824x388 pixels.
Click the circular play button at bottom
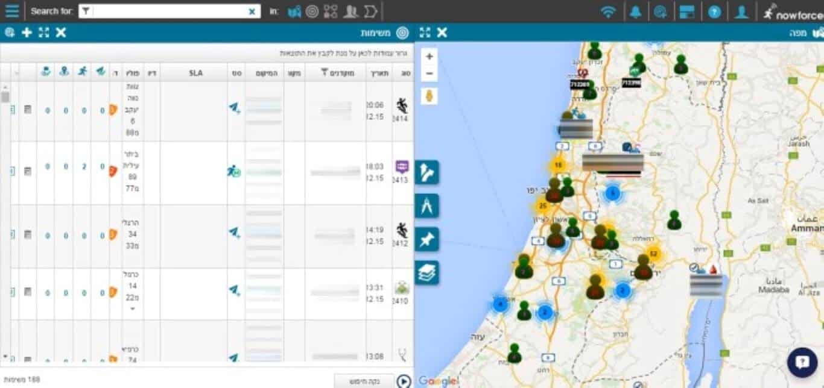coord(404,381)
